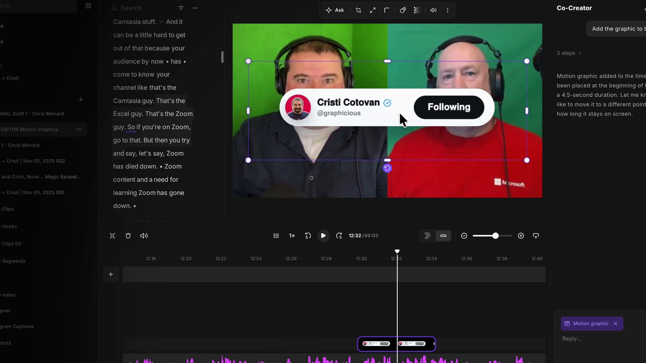This screenshot has width=646, height=363.
Task: Adjust the timeline zoom slider handle
Action: (495, 236)
